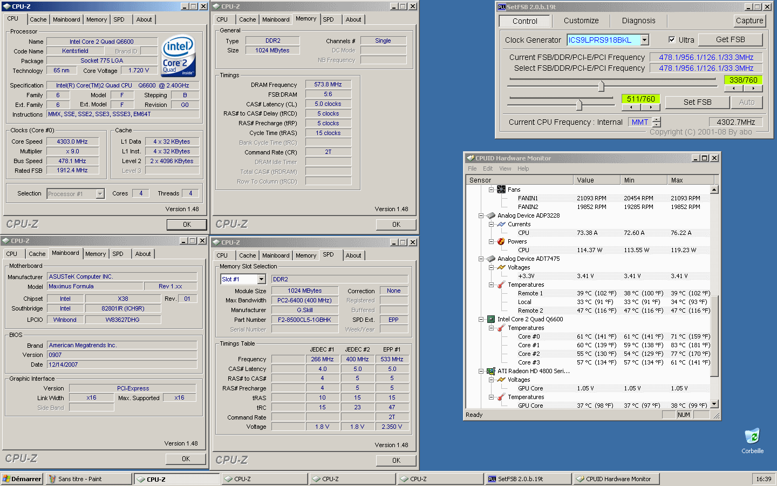Toggle the Ultra checkbox in SetFSB

pos(672,39)
